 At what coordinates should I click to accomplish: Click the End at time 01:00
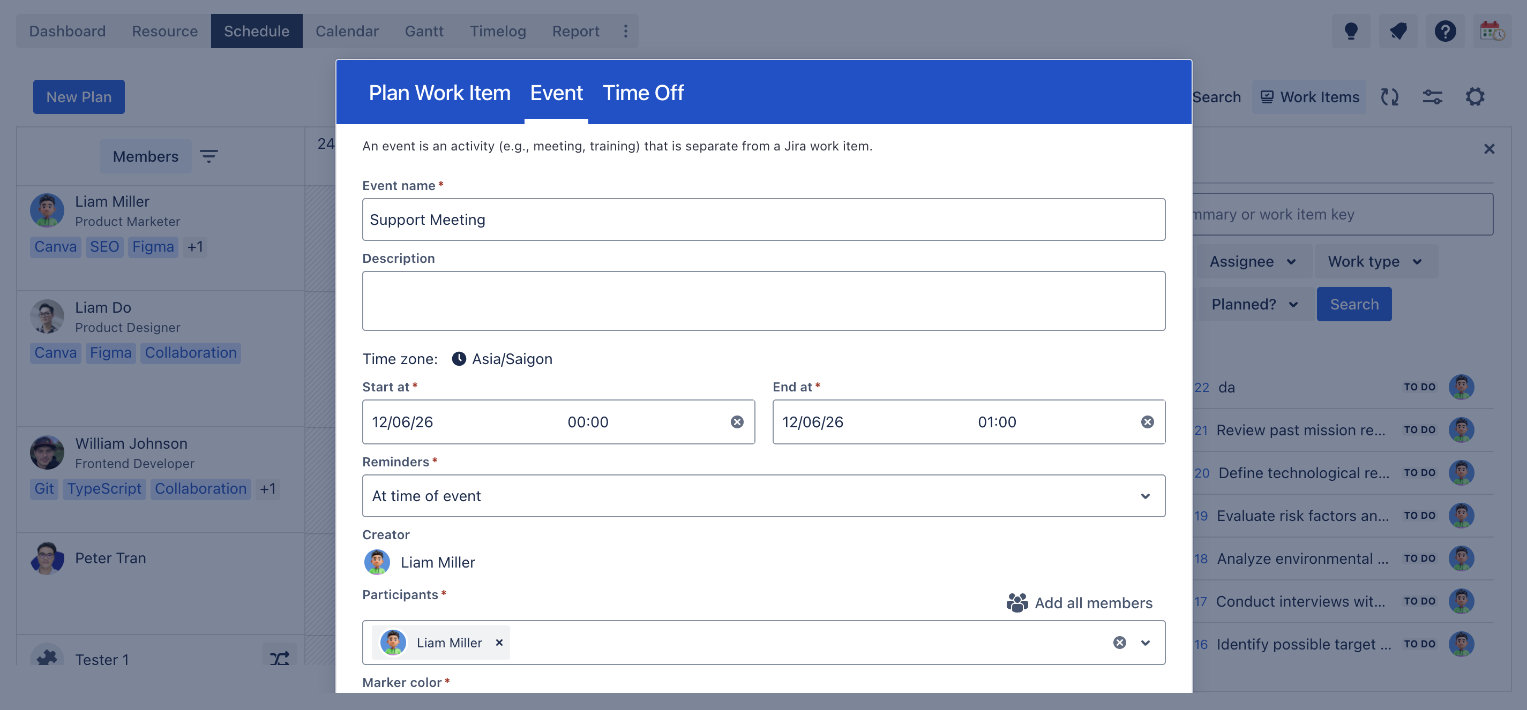tap(997, 421)
